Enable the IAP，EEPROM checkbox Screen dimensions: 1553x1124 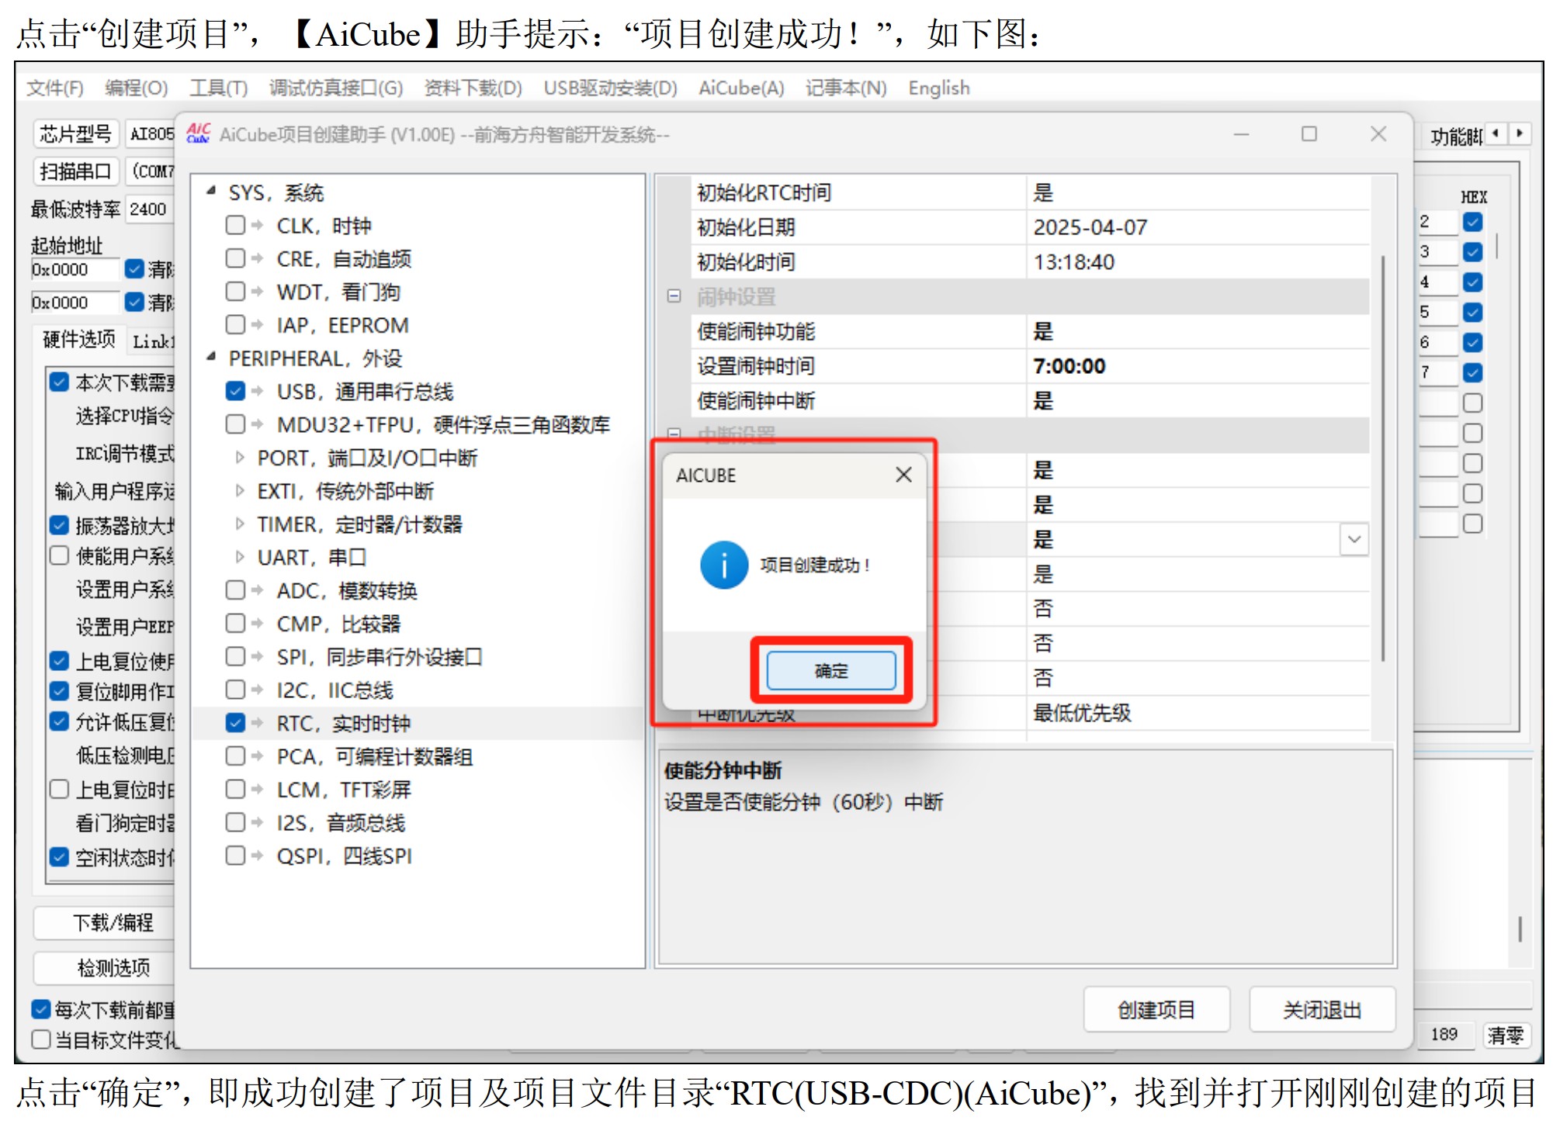[x=235, y=324]
